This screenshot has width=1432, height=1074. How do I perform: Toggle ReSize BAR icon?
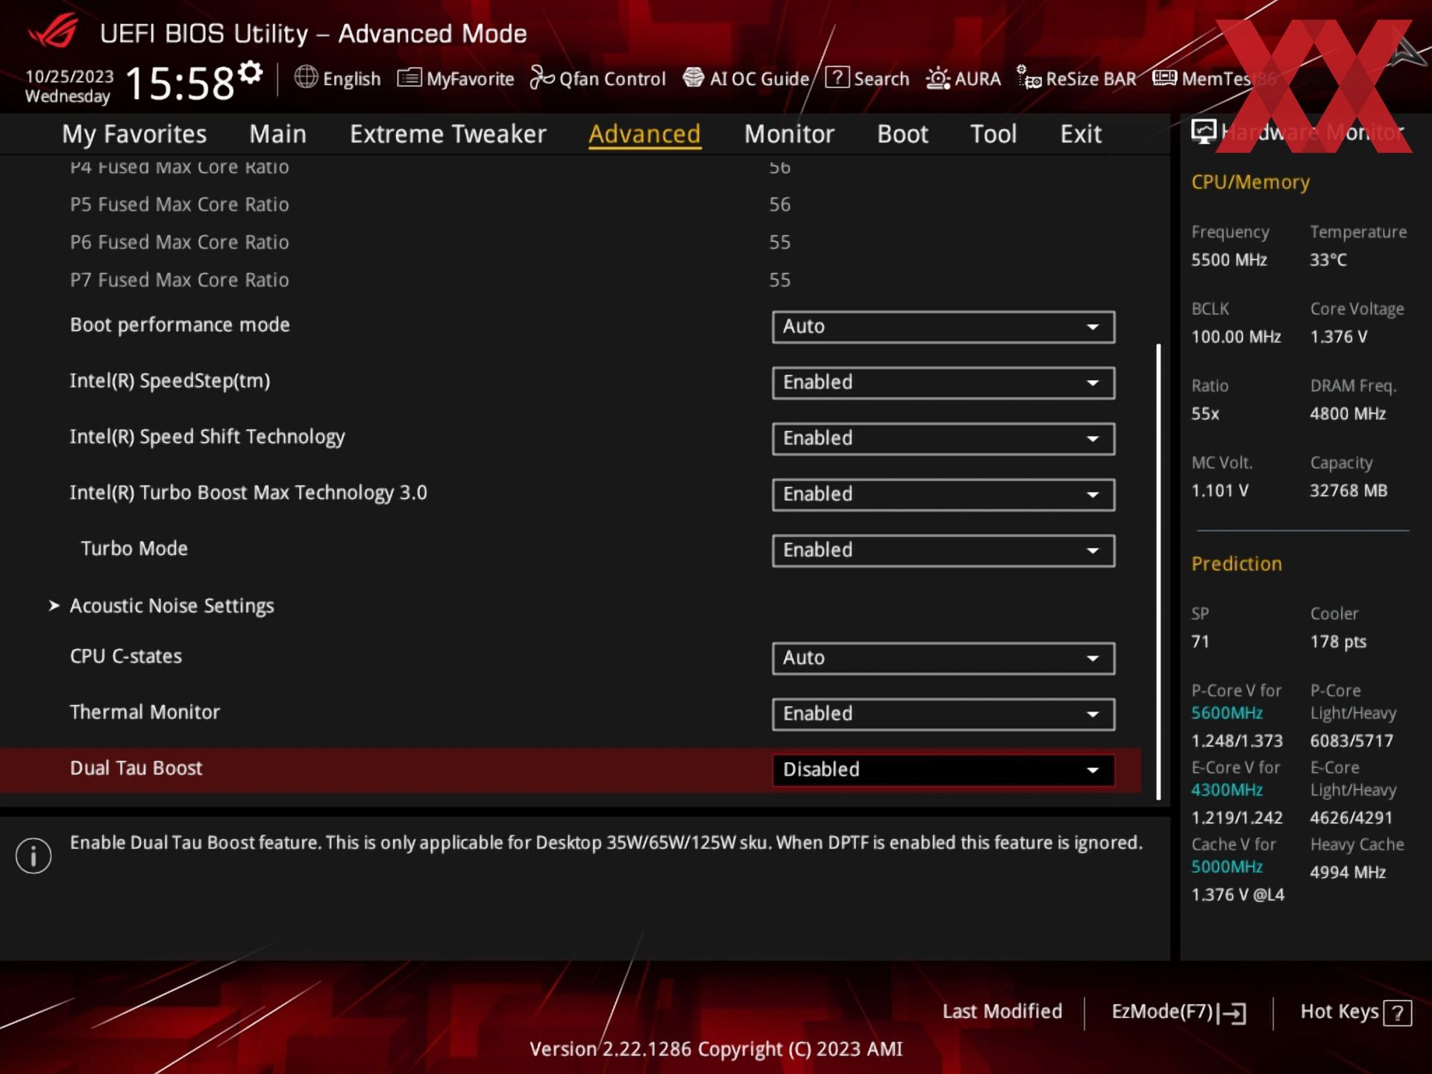click(1029, 78)
